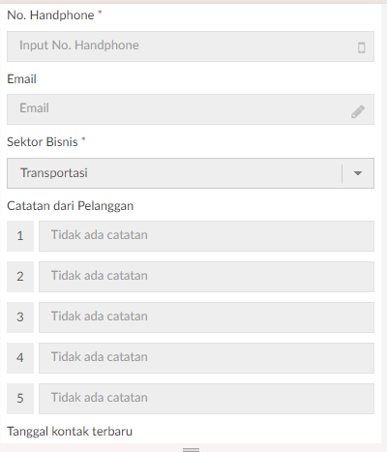
Task: Focus the Email input field
Action: pos(191,109)
